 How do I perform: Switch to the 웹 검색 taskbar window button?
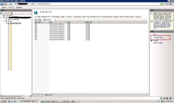pyautogui.click(x=50, y=101)
